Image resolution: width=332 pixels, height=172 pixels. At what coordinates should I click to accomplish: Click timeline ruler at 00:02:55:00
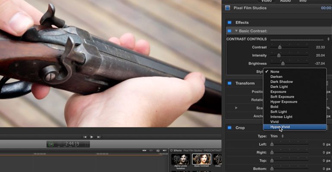(x=40, y=154)
